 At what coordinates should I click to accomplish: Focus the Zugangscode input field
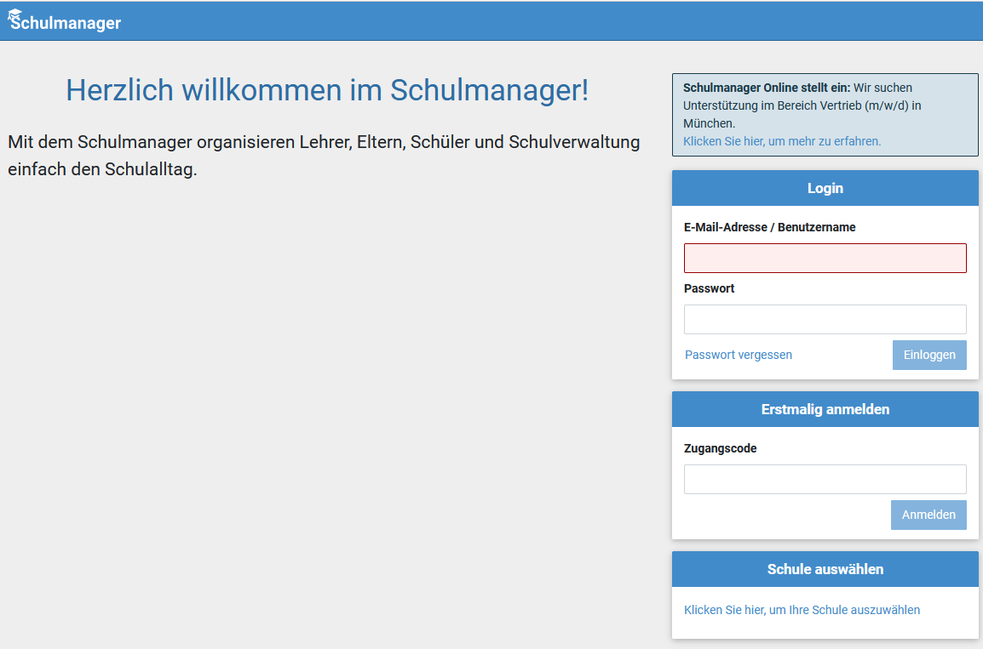[825, 479]
